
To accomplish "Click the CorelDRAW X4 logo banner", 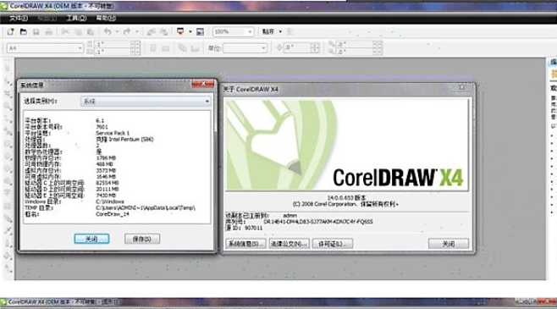I will click(x=347, y=146).
